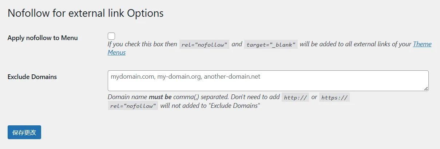Open the Theme Menus link
Viewport: 440px width, 149px height.
pyautogui.click(x=422, y=44)
